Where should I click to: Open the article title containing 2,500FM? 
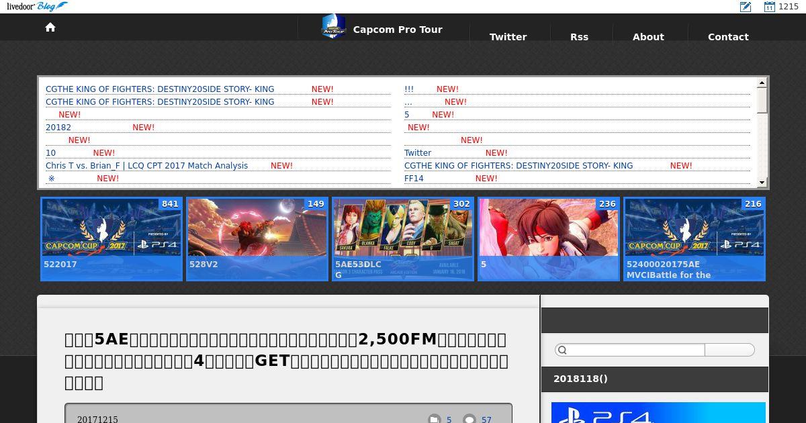pos(286,361)
